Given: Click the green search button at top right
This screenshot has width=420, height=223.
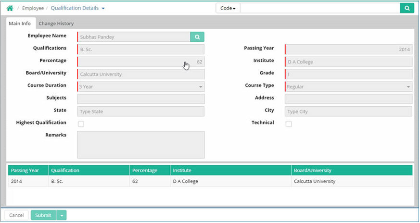Looking at the screenshot, I should [x=407, y=8].
